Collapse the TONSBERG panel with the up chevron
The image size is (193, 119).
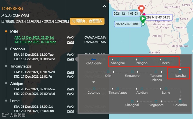click(x=104, y=6)
